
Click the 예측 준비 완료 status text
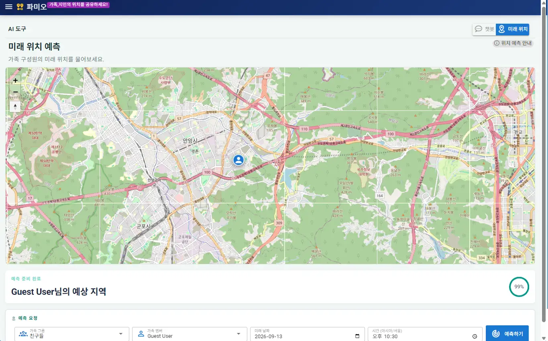(x=26, y=279)
